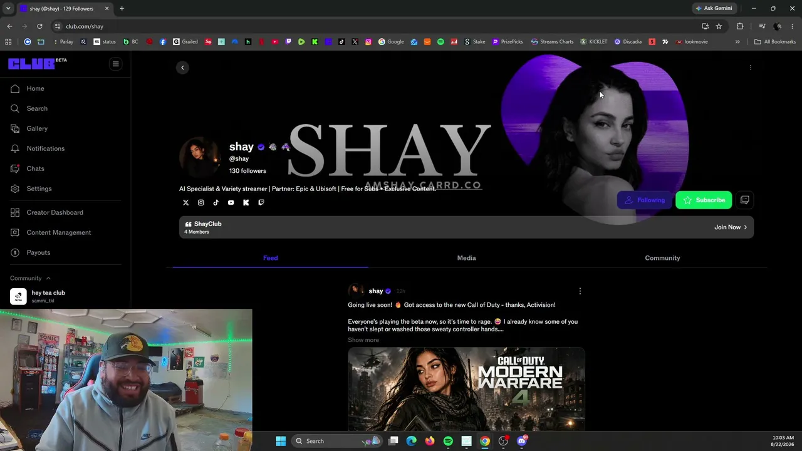Reload the page in Chrome
802x451 pixels.
click(39, 26)
